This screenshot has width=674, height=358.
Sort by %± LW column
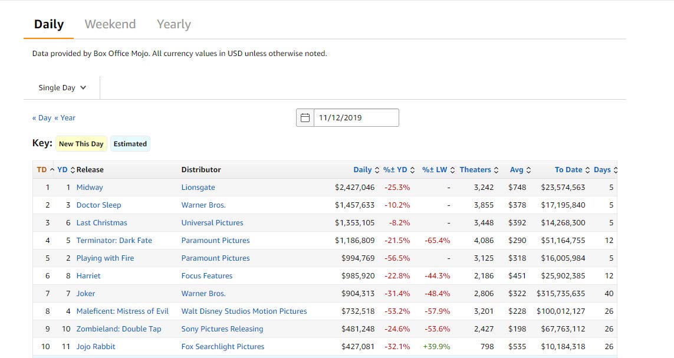435,170
